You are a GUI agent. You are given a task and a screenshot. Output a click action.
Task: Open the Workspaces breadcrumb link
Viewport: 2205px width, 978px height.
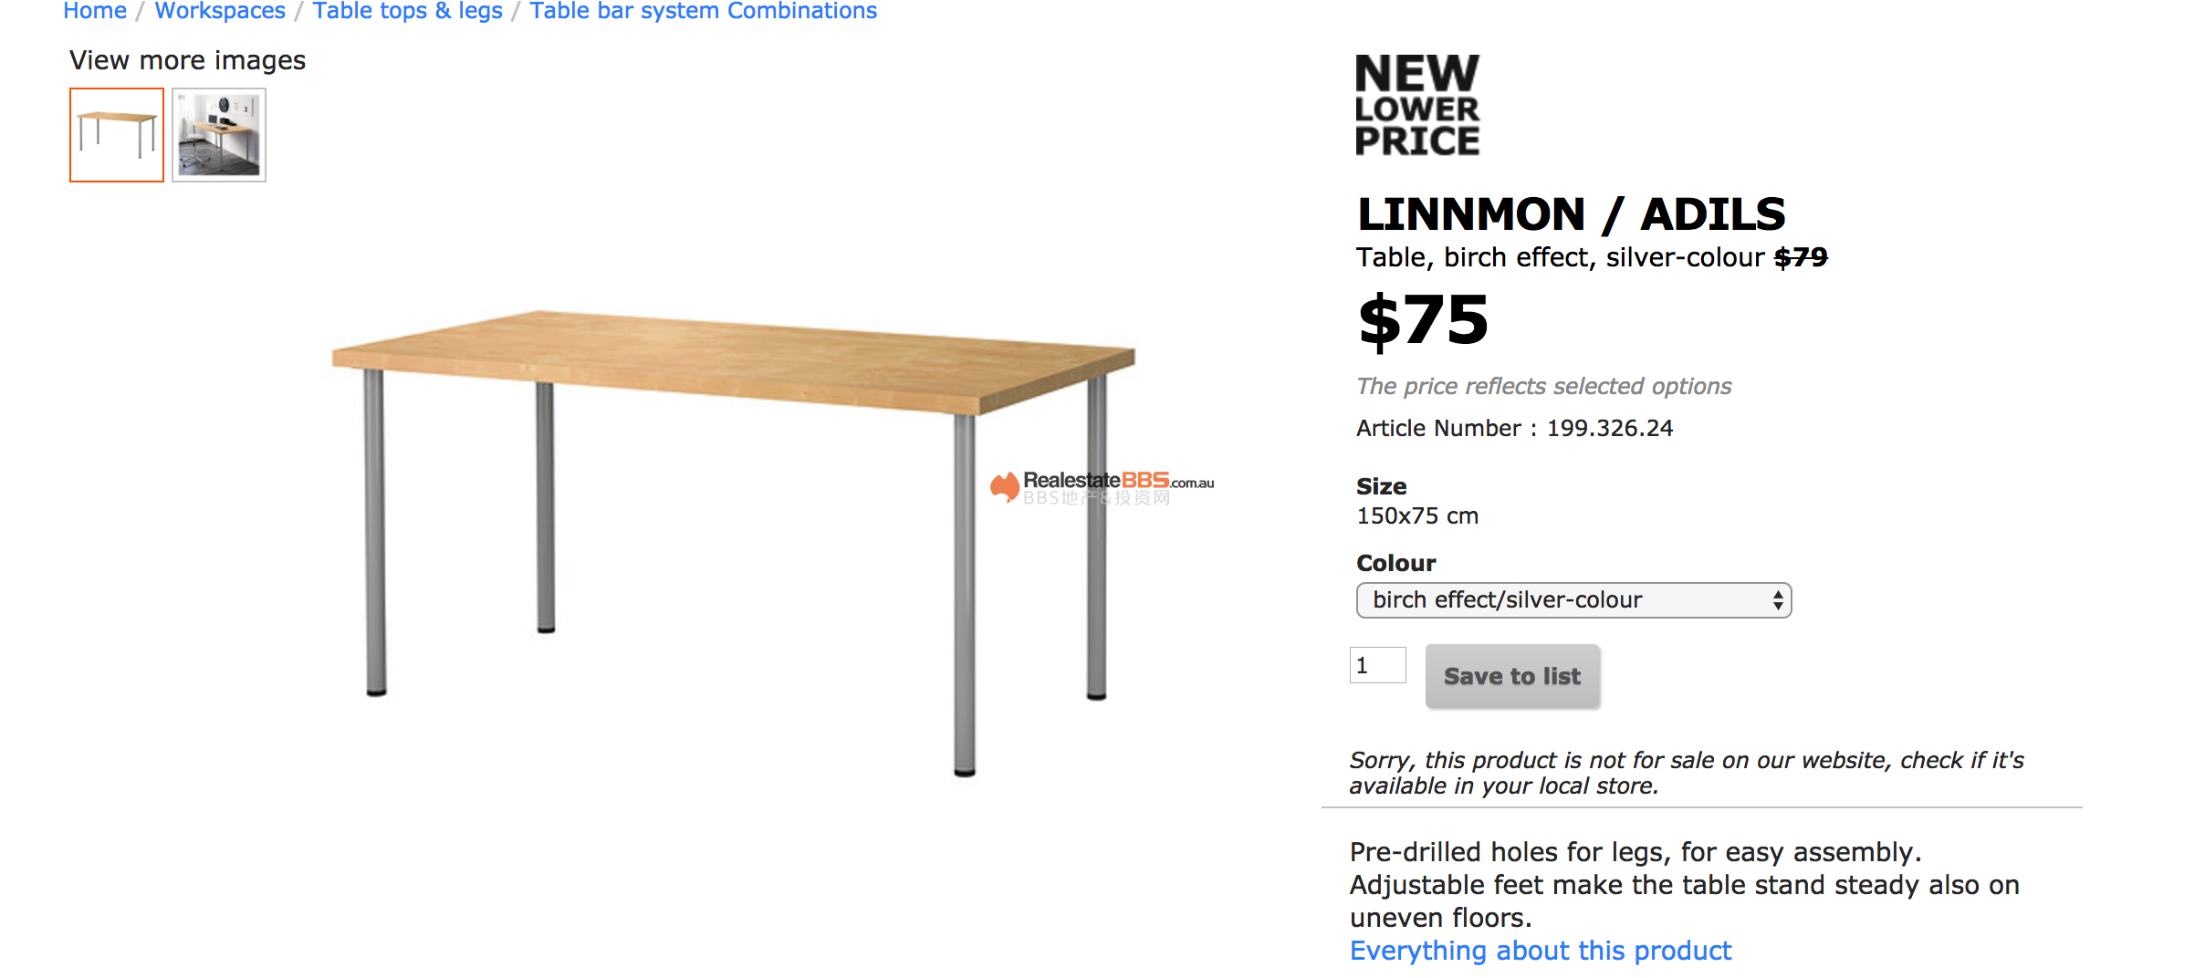(x=220, y=11)
